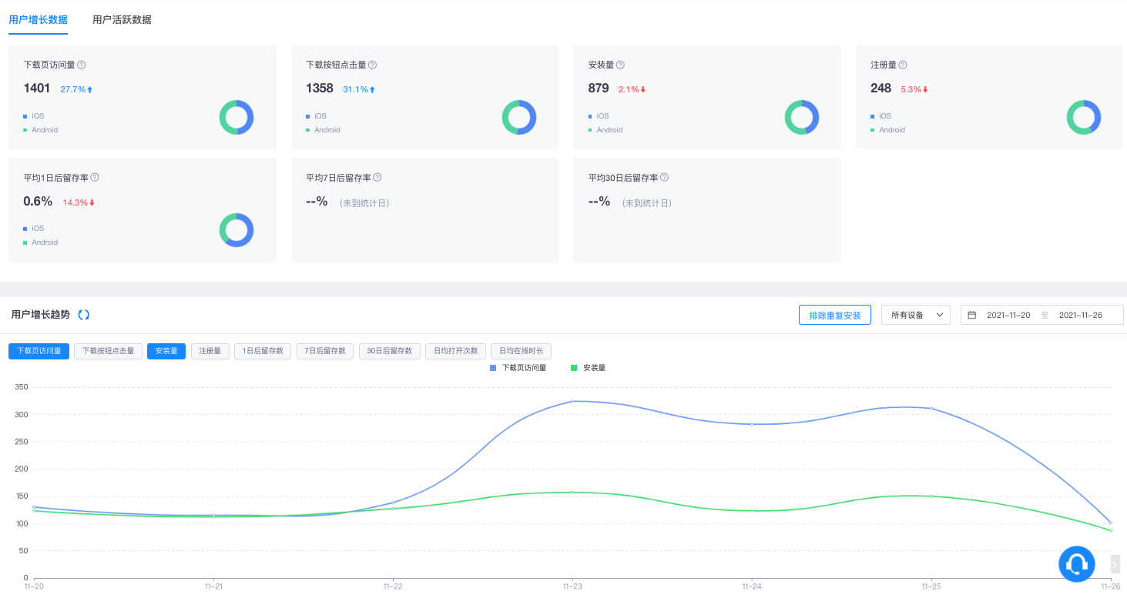Screen dimensions: 1127x598
Task: Hide 下载页访问量 series via chart legend
Action: click(518, 368)
